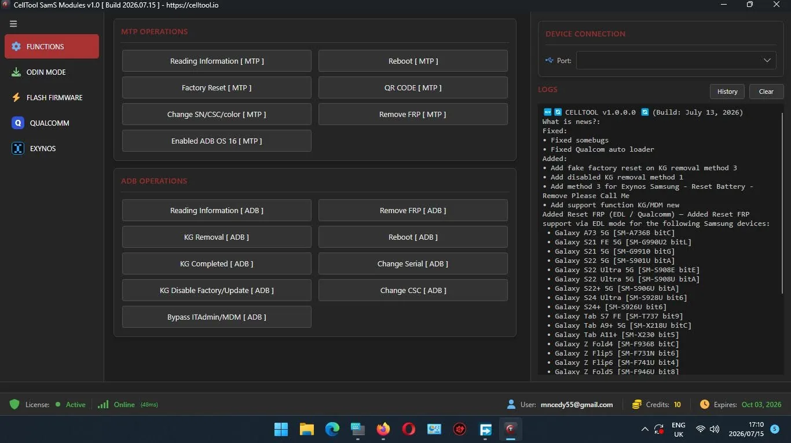
Task: Toggle the hamburger menu icon
Action: point(13,24)
